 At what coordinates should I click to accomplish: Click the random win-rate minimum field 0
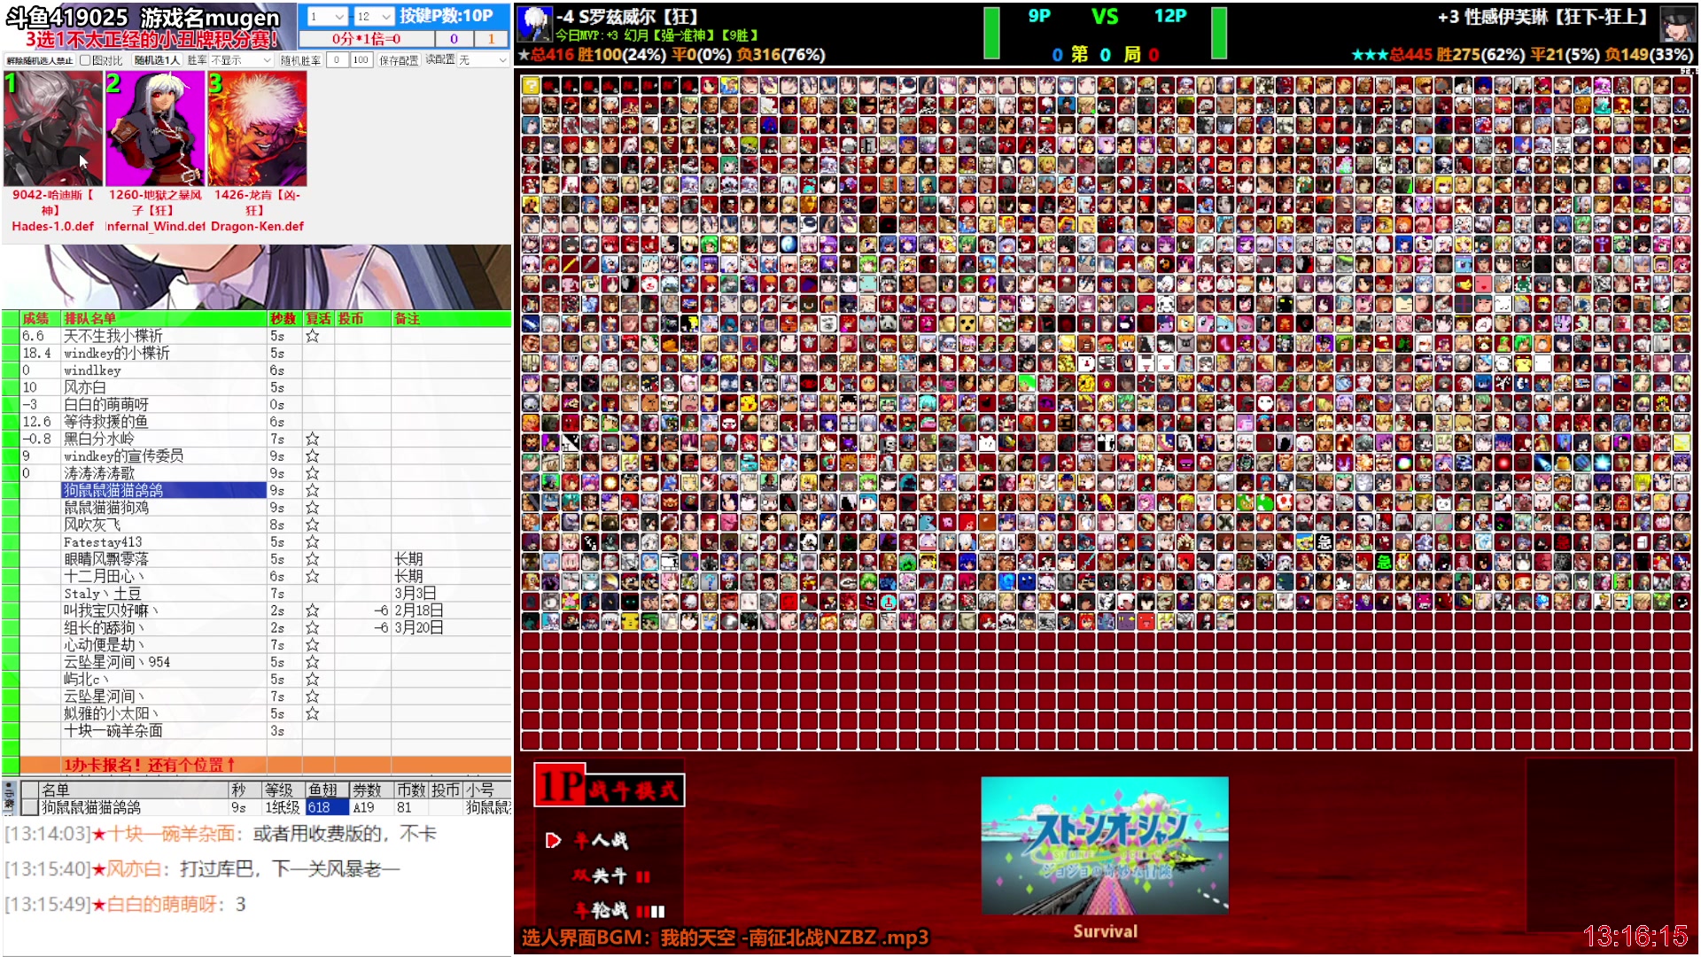(x=337, y=60)
